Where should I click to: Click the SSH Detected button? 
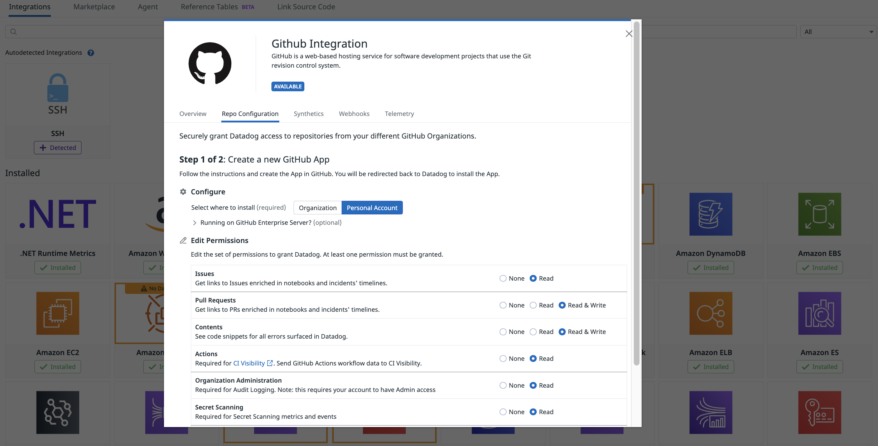[58, 148]
